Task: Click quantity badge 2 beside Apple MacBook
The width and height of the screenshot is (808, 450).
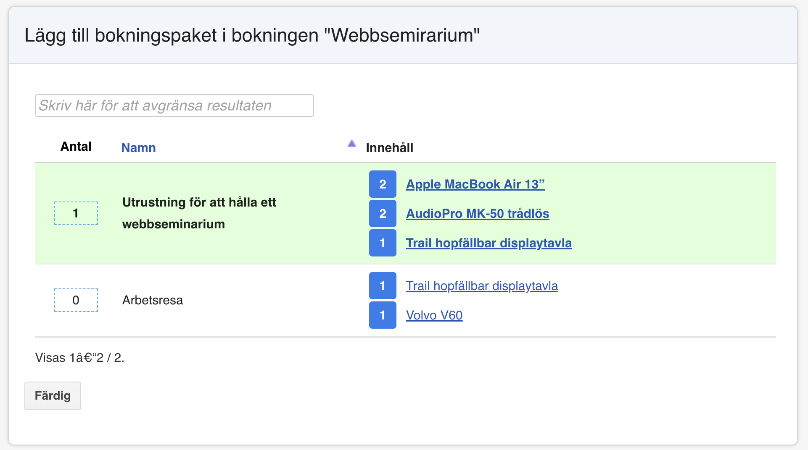Action: click(x=383, y=184)
